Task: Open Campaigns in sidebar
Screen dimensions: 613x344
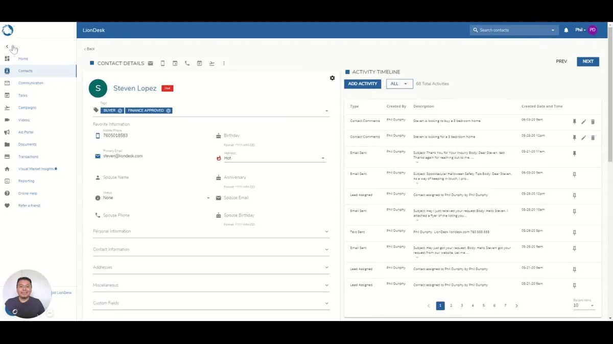Action: pyautogui.click(x=27, y=108)
